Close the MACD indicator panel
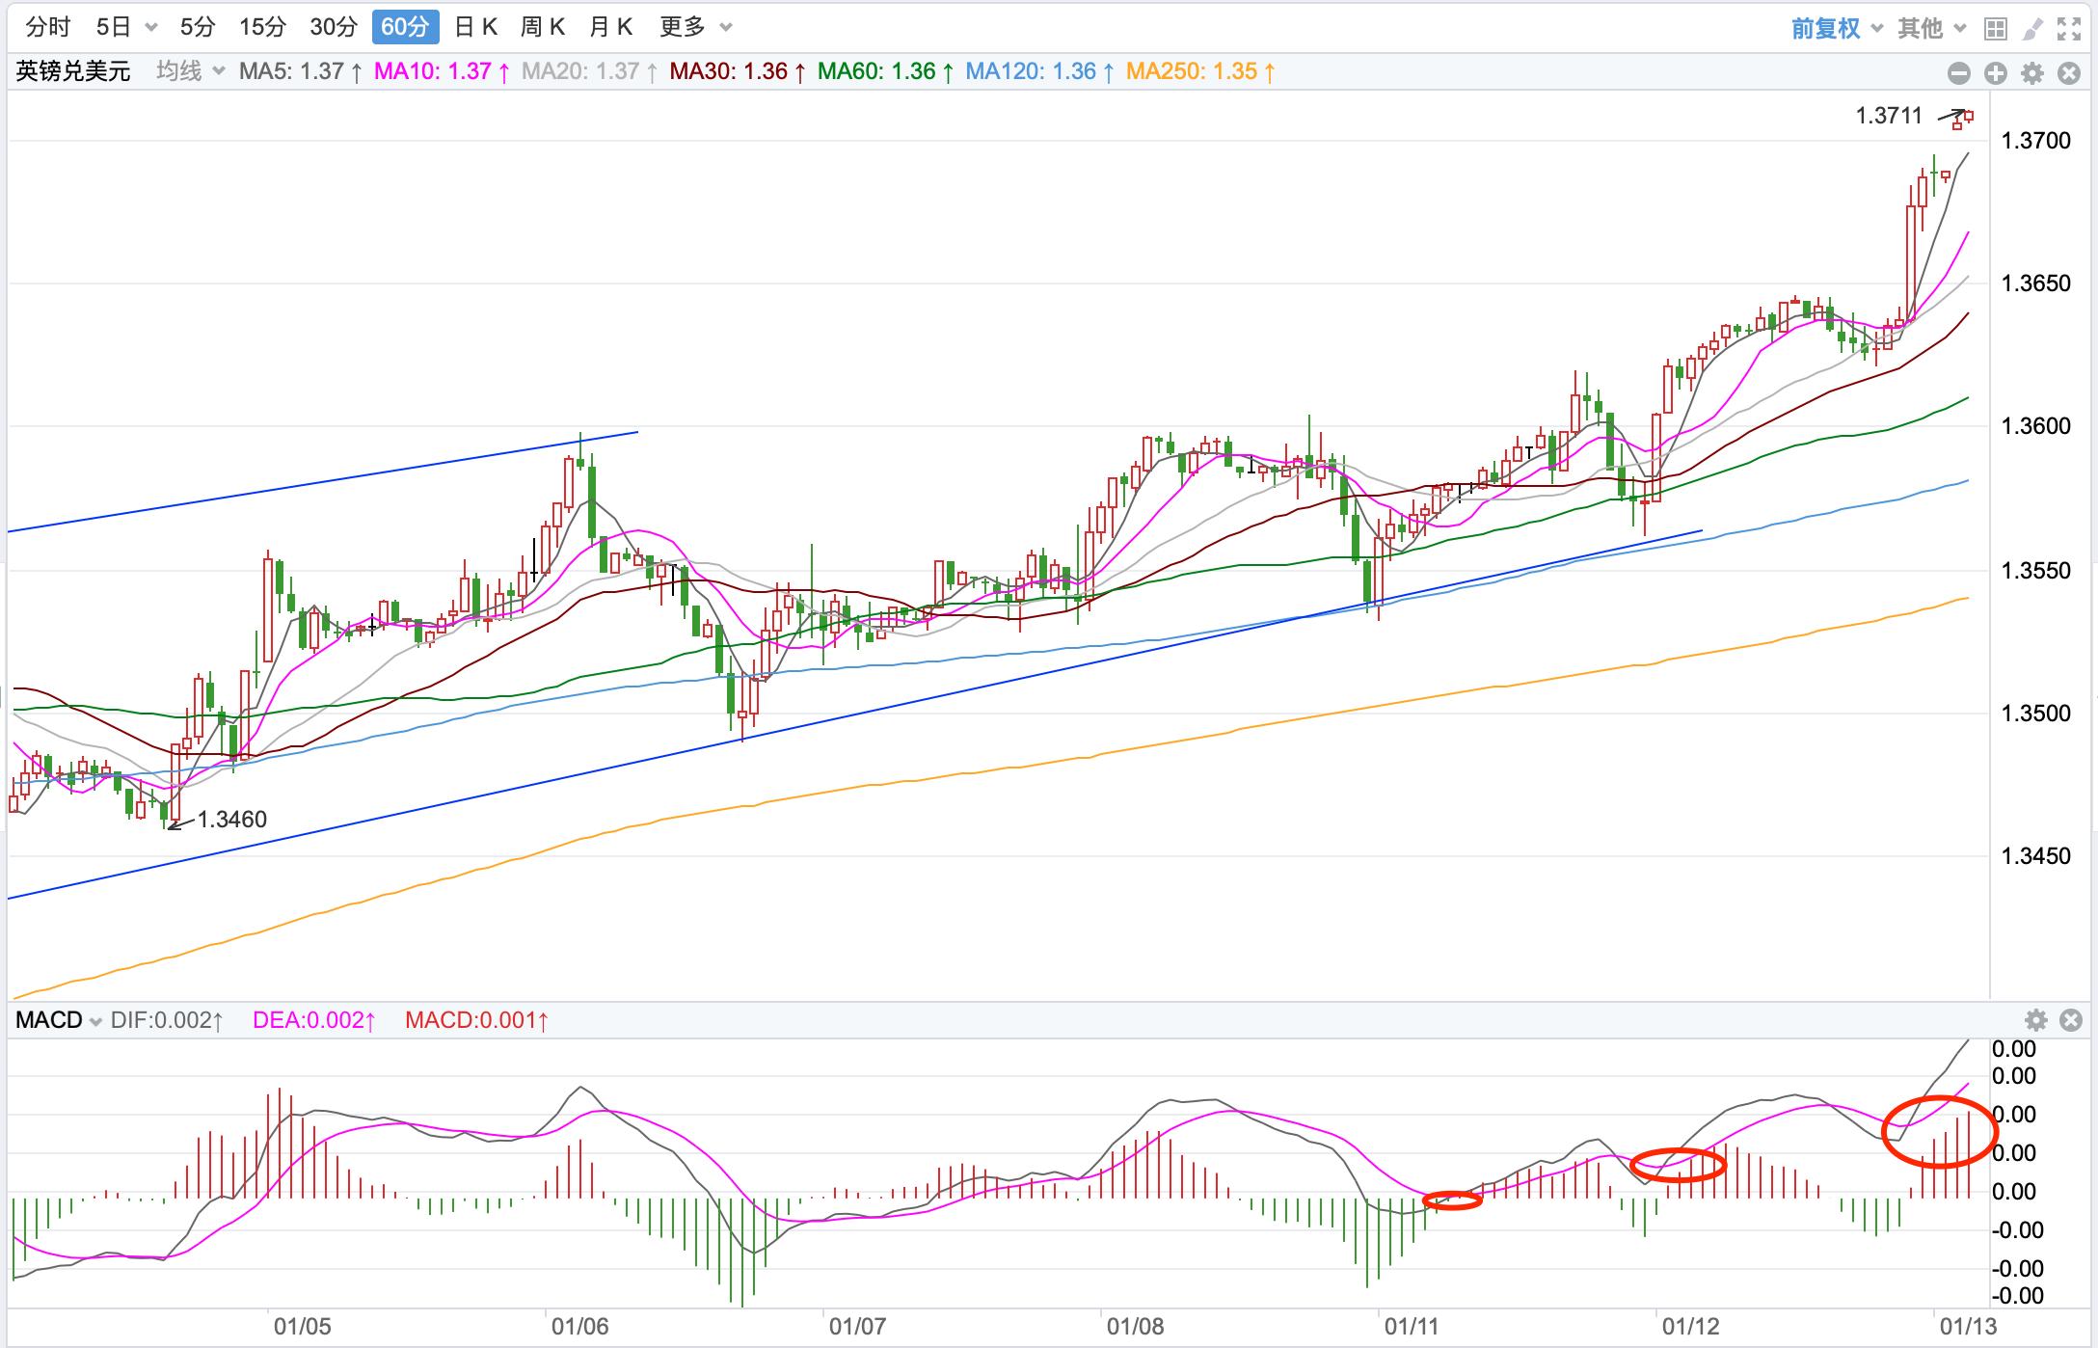This screenshot has width=2098, height=1348. click(x=2070, y=1020)
